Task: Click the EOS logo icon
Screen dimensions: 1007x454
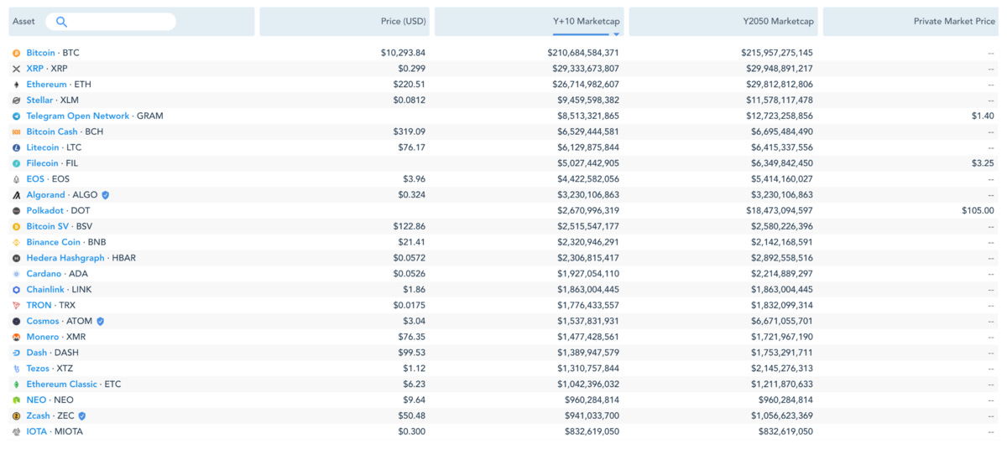Action: (x=16, y=179)
